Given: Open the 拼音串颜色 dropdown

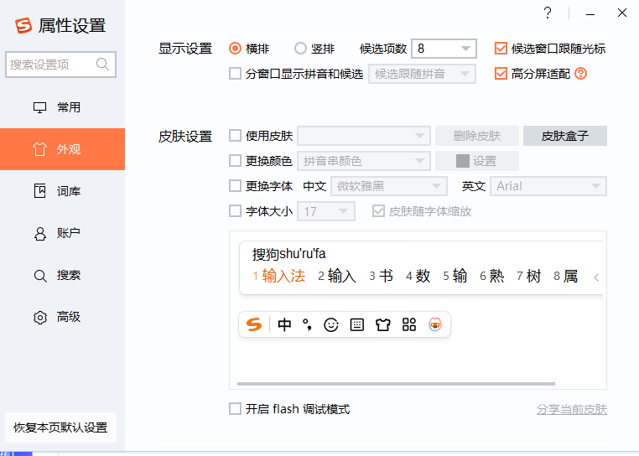Looking at the screenshot, I should click(x=364, y=161).
